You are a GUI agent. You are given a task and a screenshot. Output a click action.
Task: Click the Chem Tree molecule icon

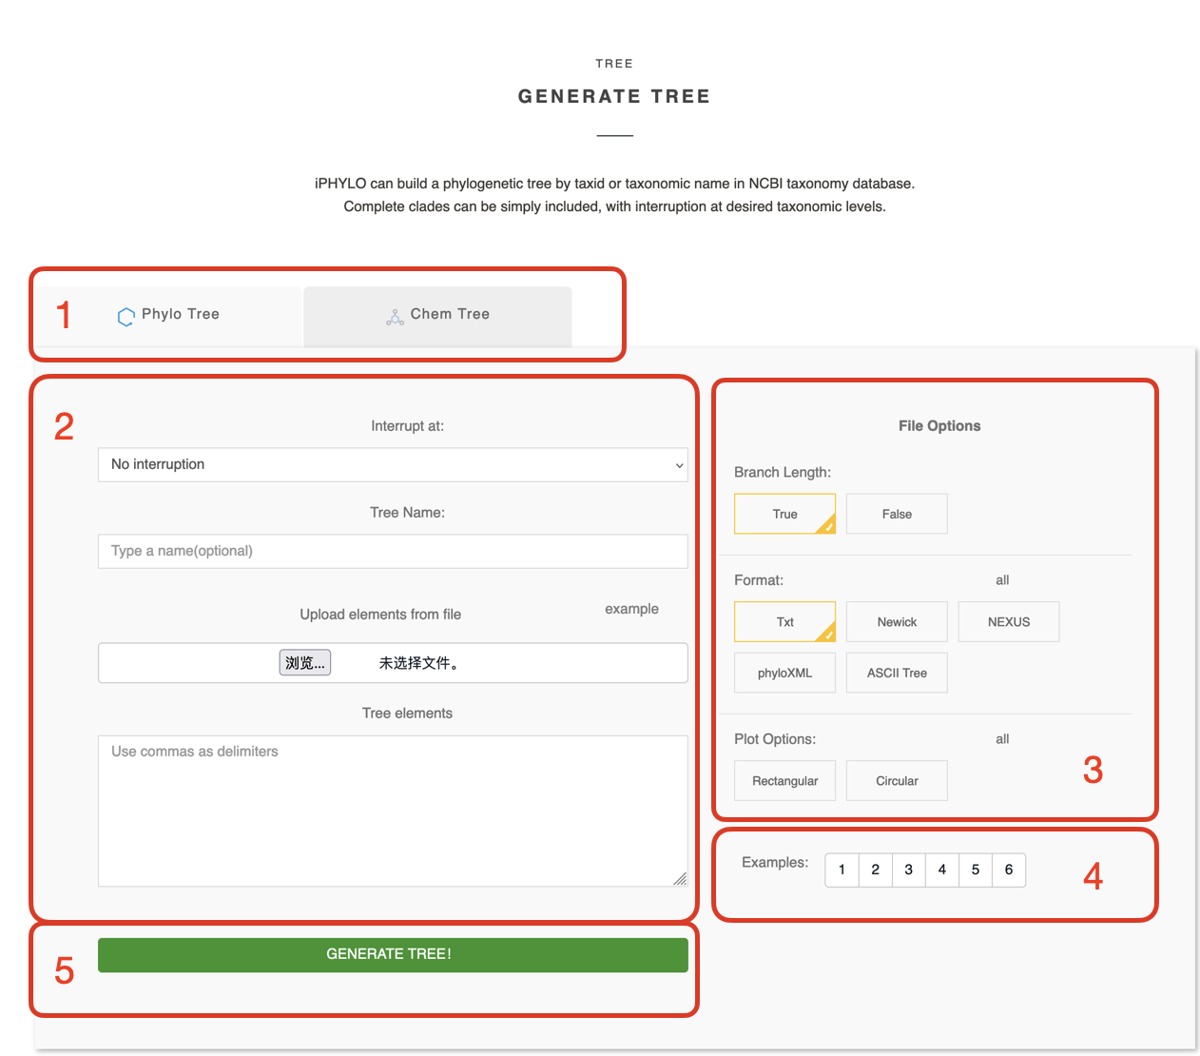395,317
